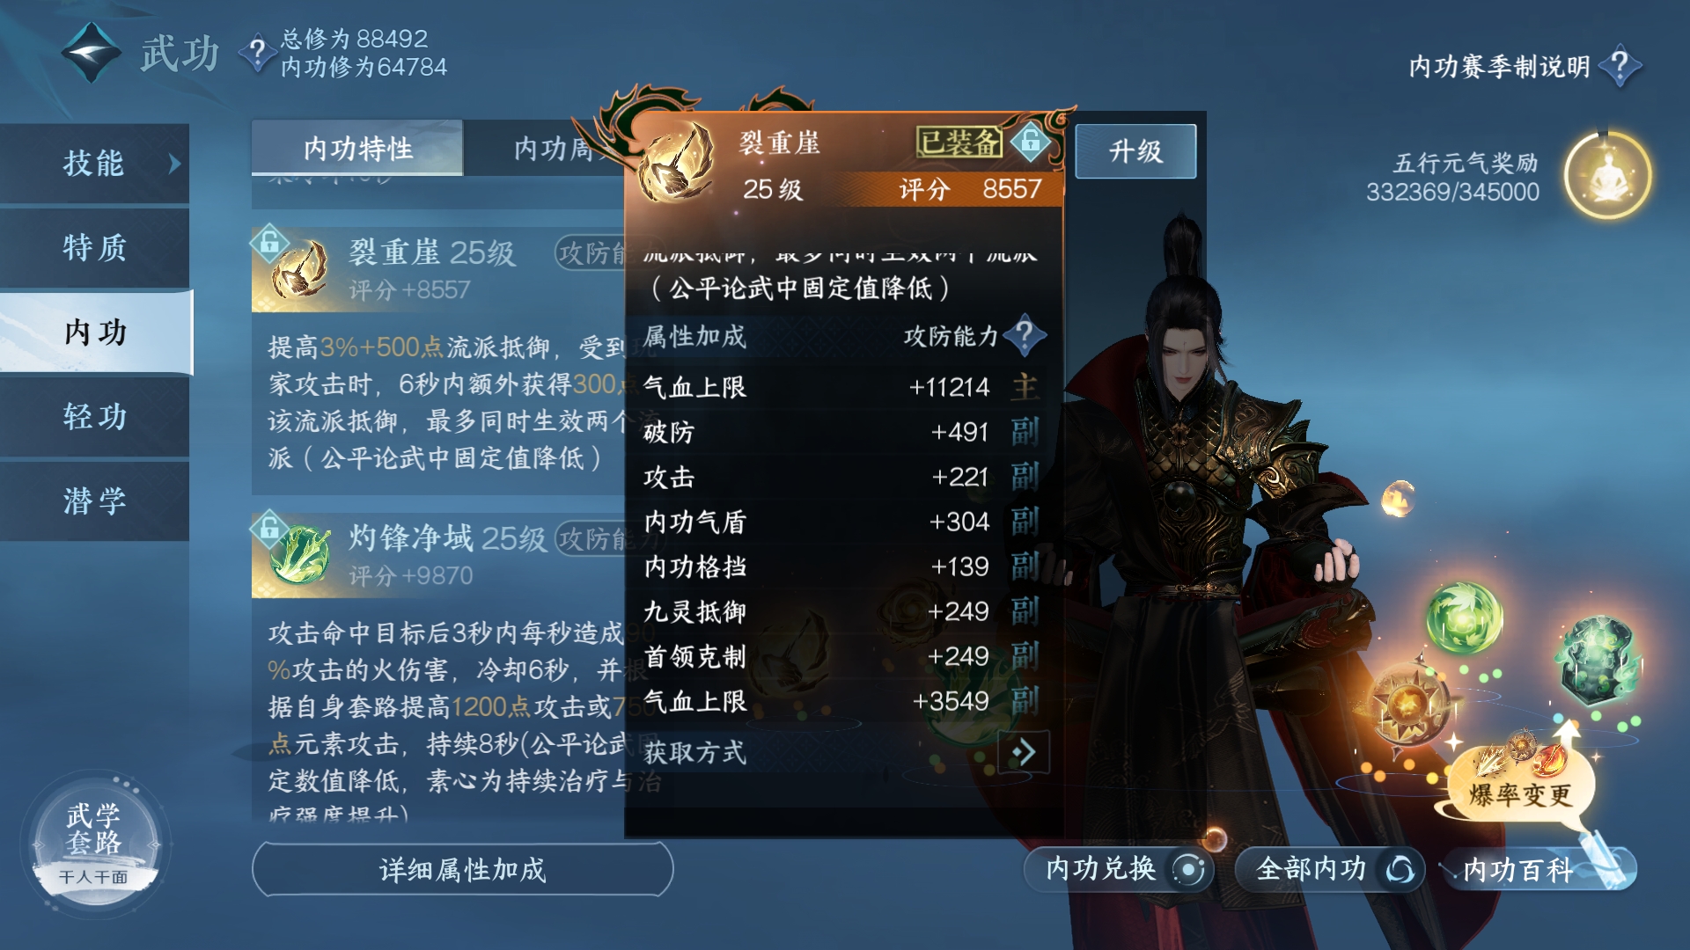Open the 内功赛季制说明 help icon
Image resolution: width=1690 pixels, height=950 pixels.
1620,66
